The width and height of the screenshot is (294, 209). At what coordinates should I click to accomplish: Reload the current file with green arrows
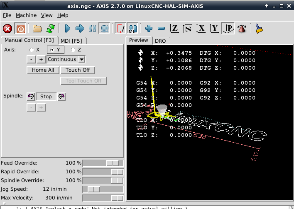[x=51, y=29]
